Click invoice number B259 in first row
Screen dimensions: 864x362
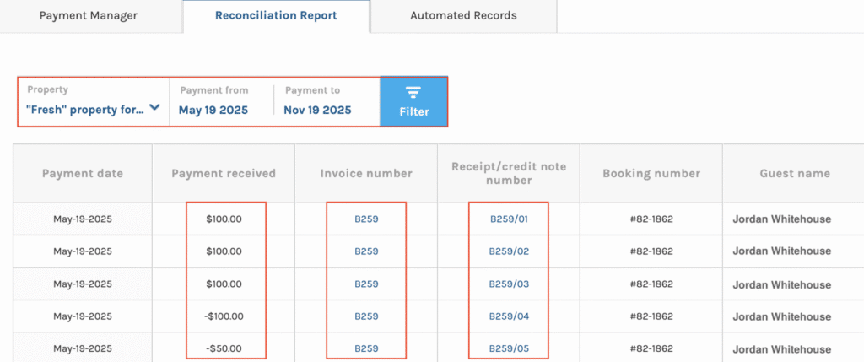(366, 219)
